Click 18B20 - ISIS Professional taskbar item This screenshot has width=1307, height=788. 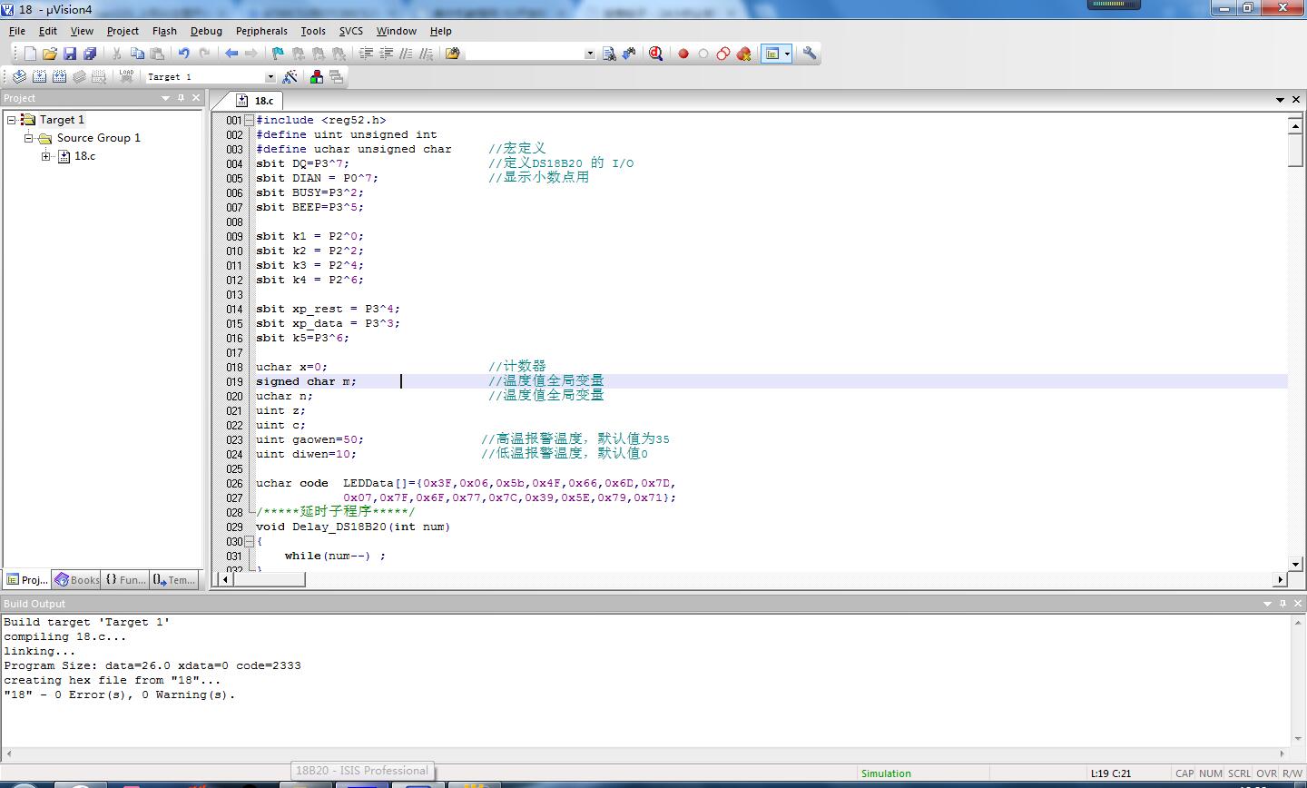click(361, 771)
